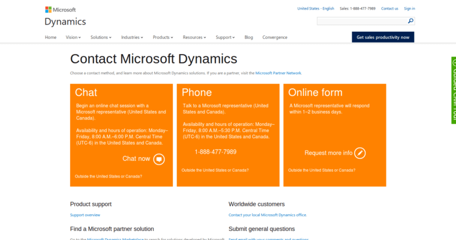The height and width of the screenshot is (240, 456).
Task: Expand the Vision dropdown menu
Action: [x=73, y=37]
